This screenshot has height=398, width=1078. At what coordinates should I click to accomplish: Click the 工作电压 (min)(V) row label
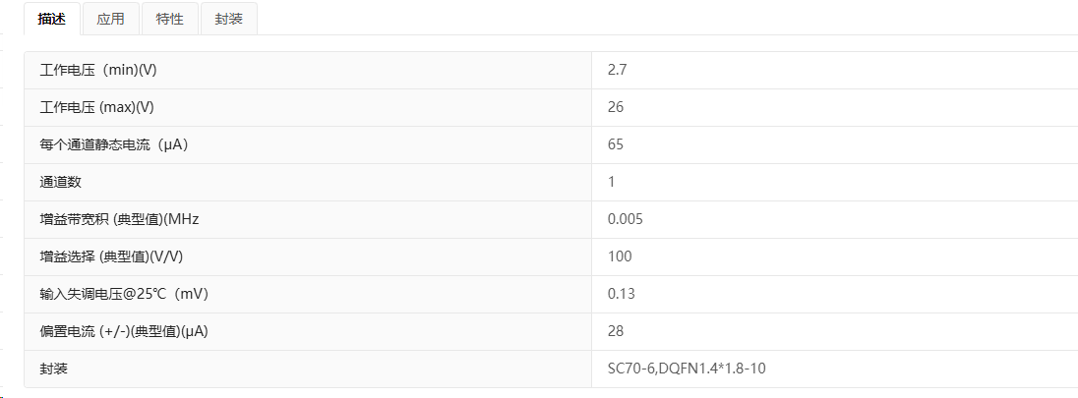[x=98, y=70]
